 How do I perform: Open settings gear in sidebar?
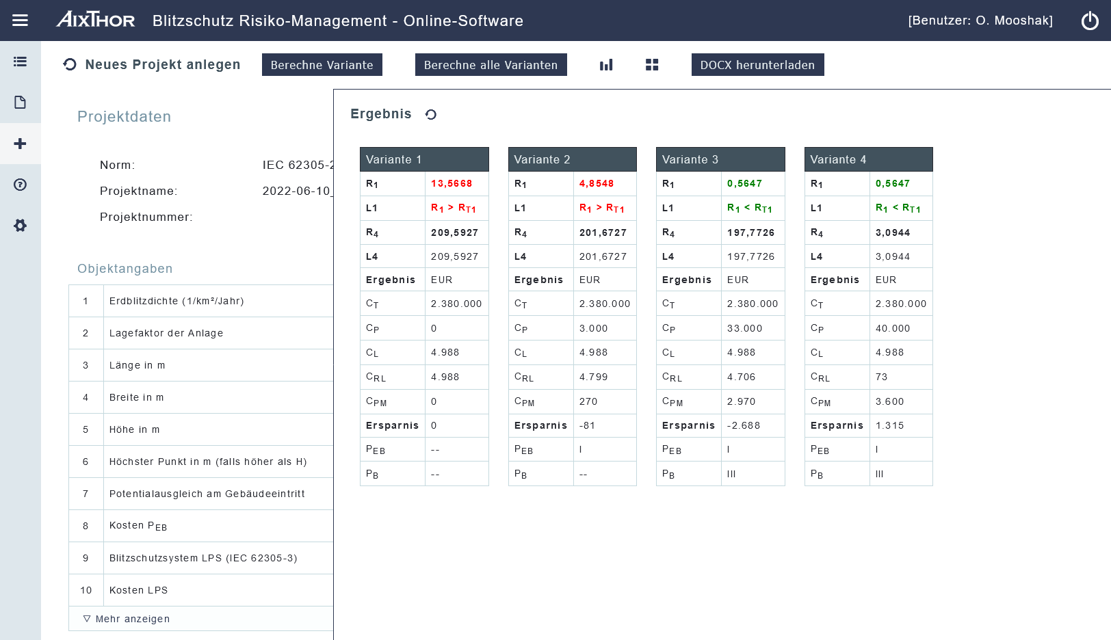pos(21,226)
